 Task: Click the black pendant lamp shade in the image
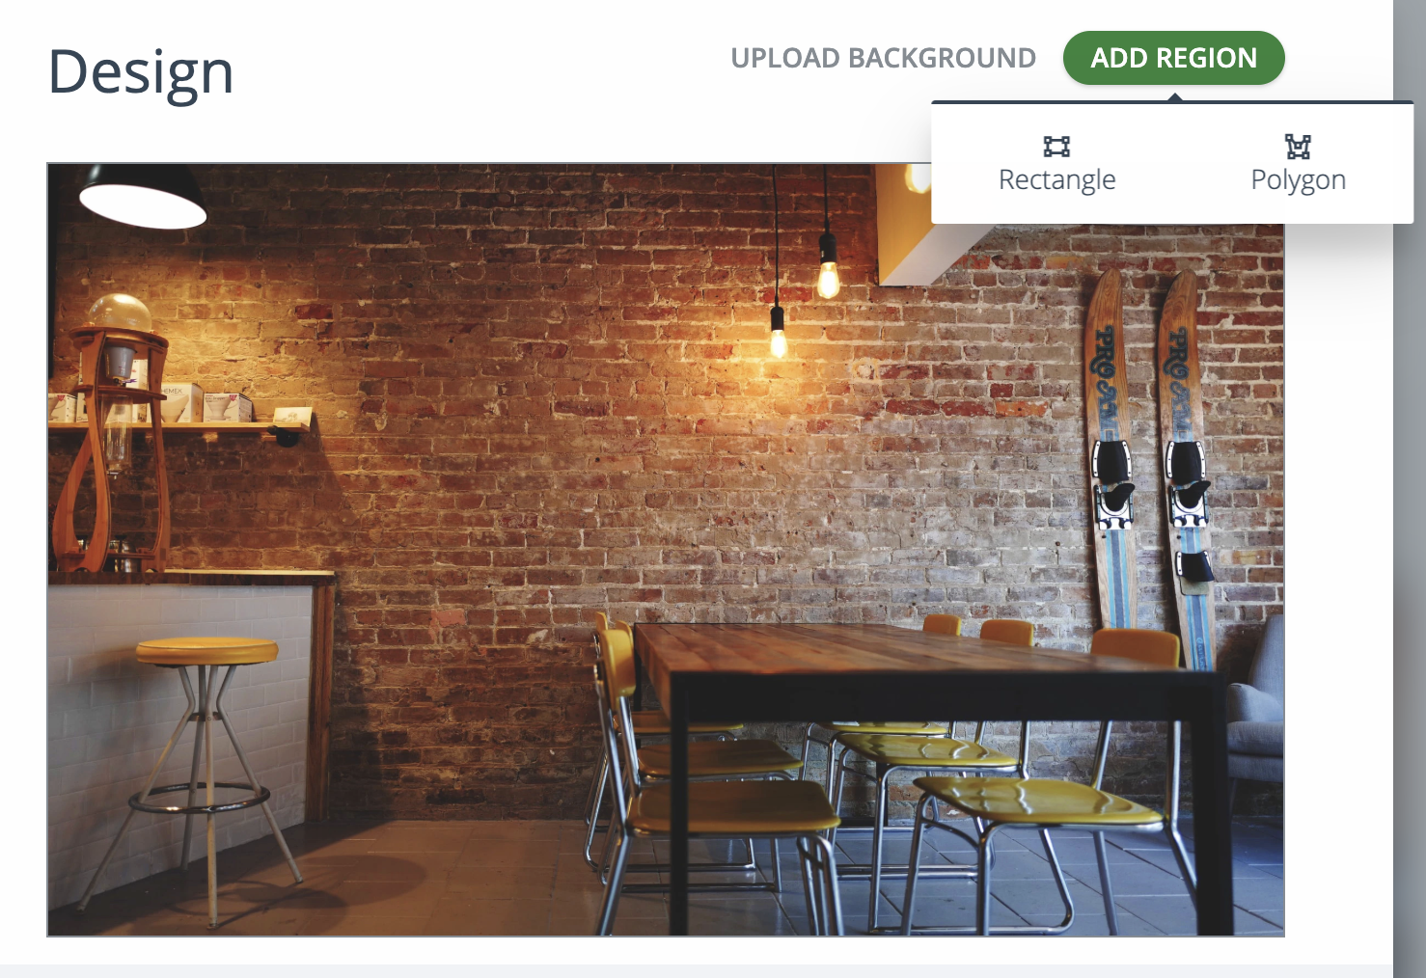(x=142, y=196)
